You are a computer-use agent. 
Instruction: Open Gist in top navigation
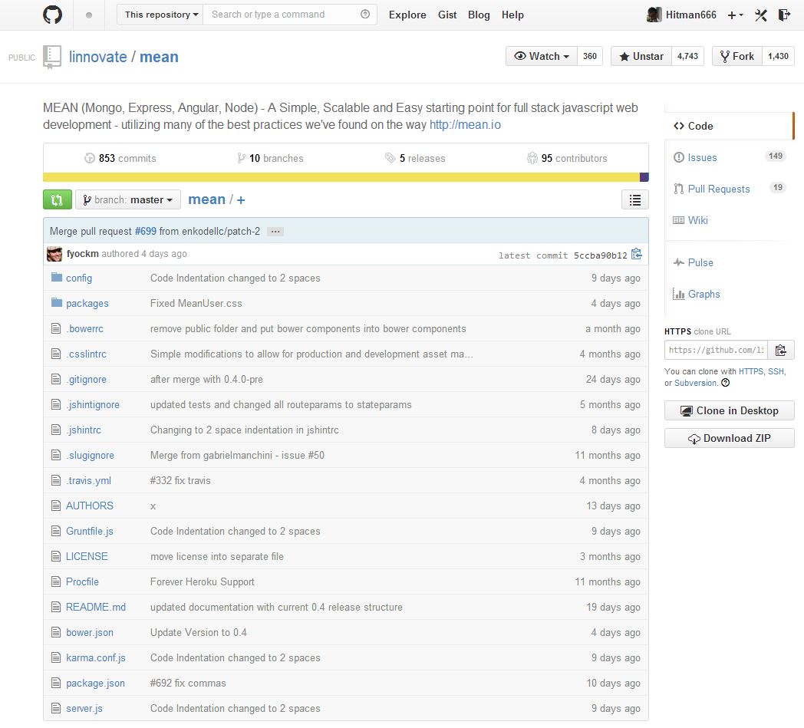(447, 15)
